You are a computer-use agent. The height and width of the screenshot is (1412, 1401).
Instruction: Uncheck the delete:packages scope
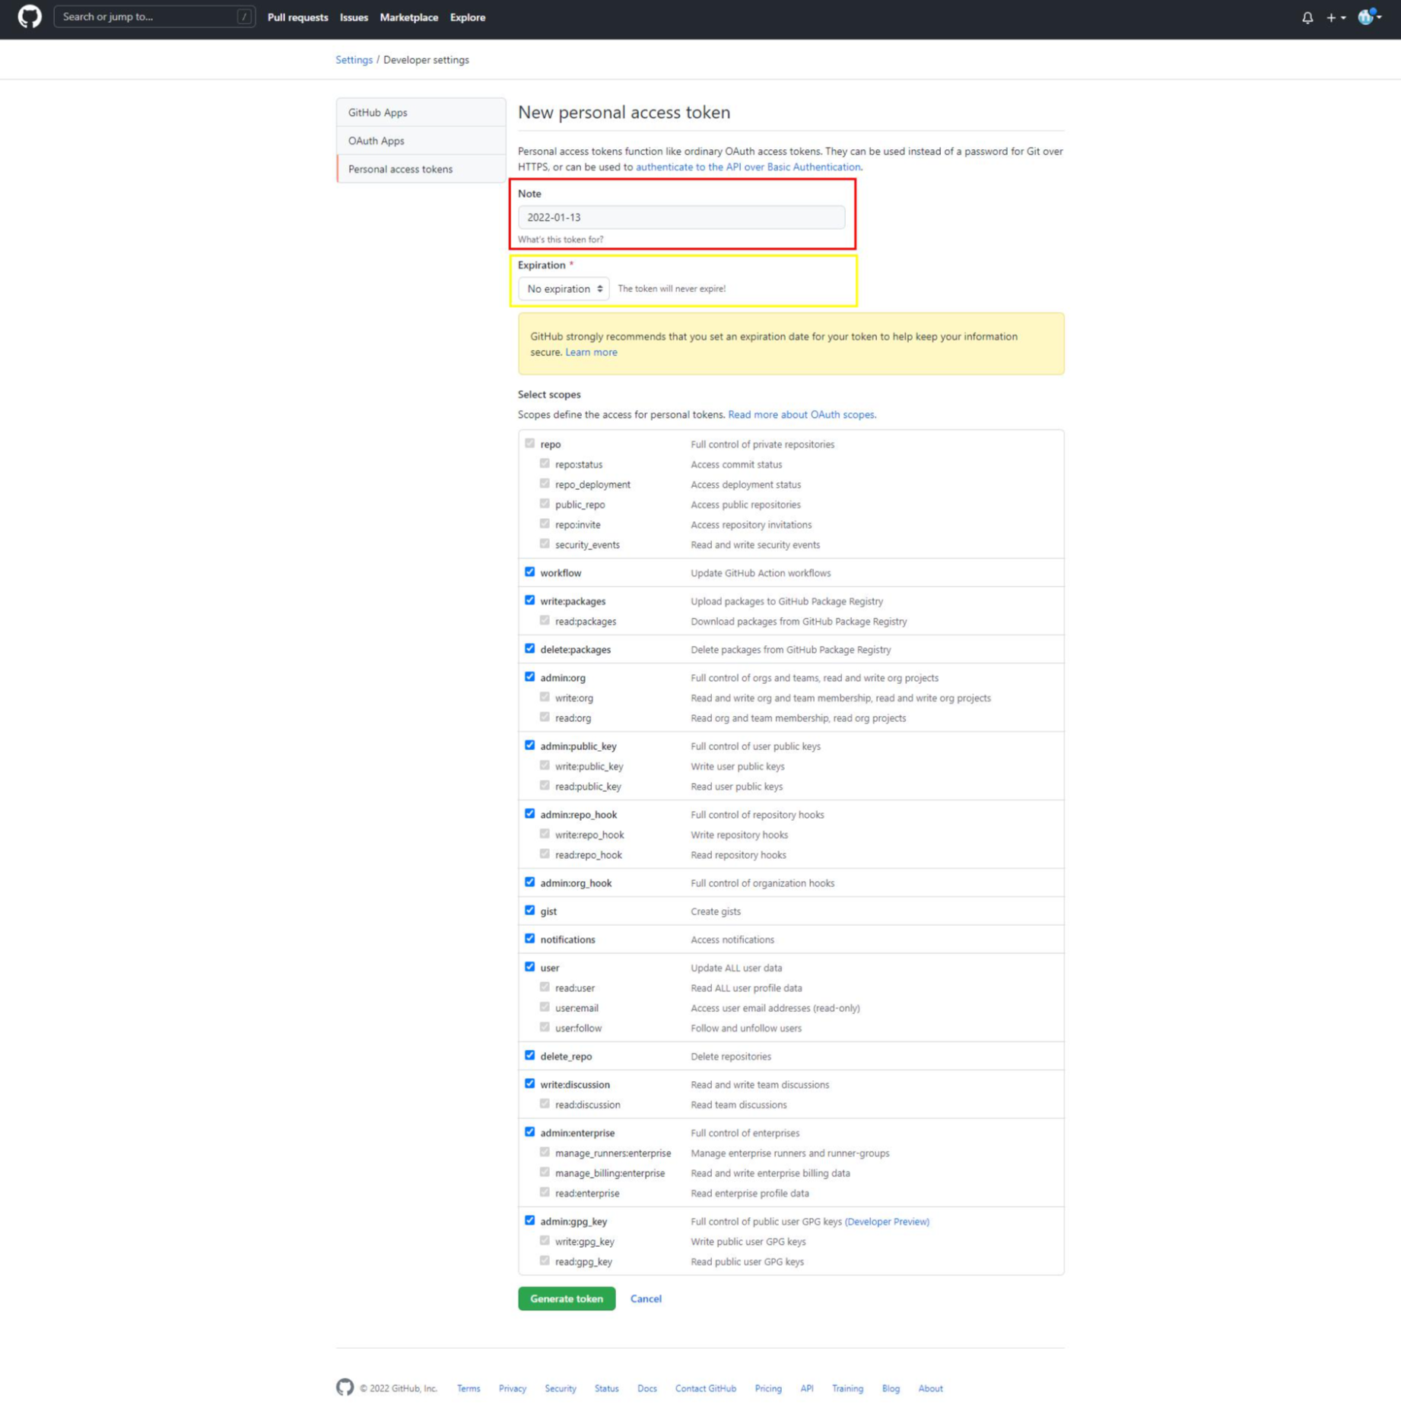pos(529,649)
